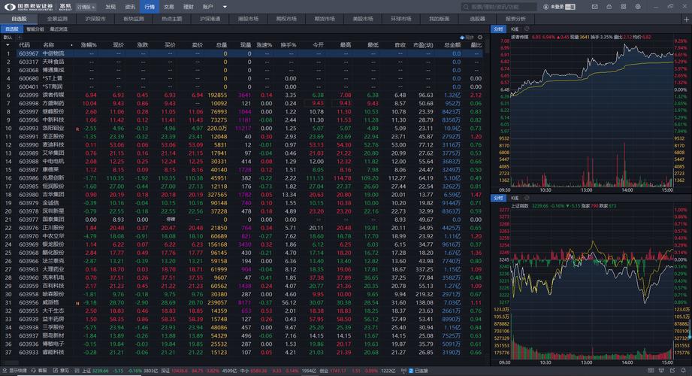The image size is (692, 376).
Task: Select the 分时 tab in lower index chart
Action: (498, 198)
